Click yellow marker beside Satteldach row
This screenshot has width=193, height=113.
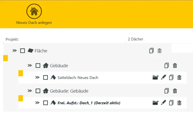(x=21, y=73)
